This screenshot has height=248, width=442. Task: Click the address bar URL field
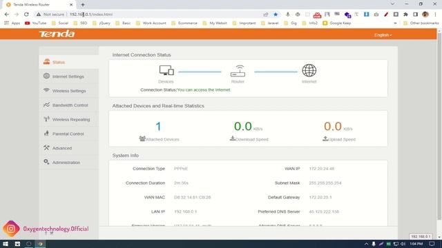164,14
